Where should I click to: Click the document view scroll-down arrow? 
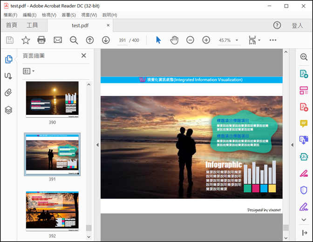(286, 238)
